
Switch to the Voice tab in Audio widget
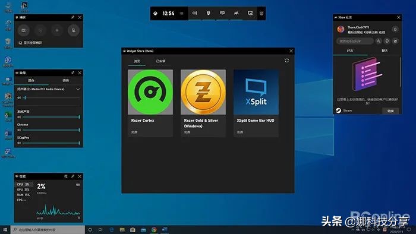point(65,80)
